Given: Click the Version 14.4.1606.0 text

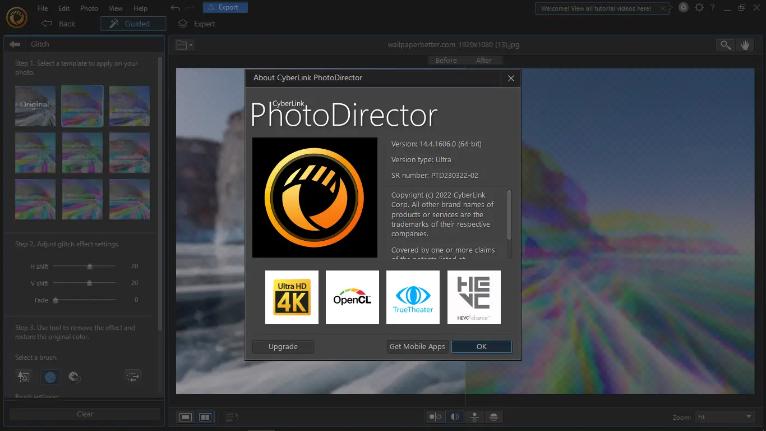Looking at the screenshot, I should (x=436, y=144).
